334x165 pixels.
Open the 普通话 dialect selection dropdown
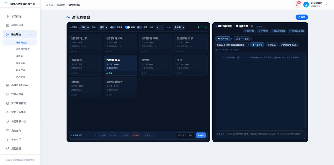coord(232,45)
